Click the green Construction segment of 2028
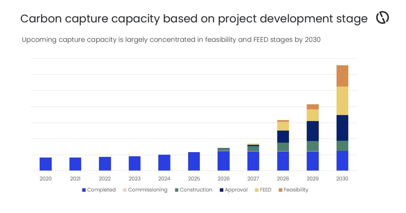 pos(283,147)
